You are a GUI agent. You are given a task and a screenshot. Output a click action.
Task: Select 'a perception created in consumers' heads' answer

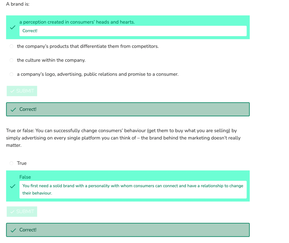coord(77,22)
